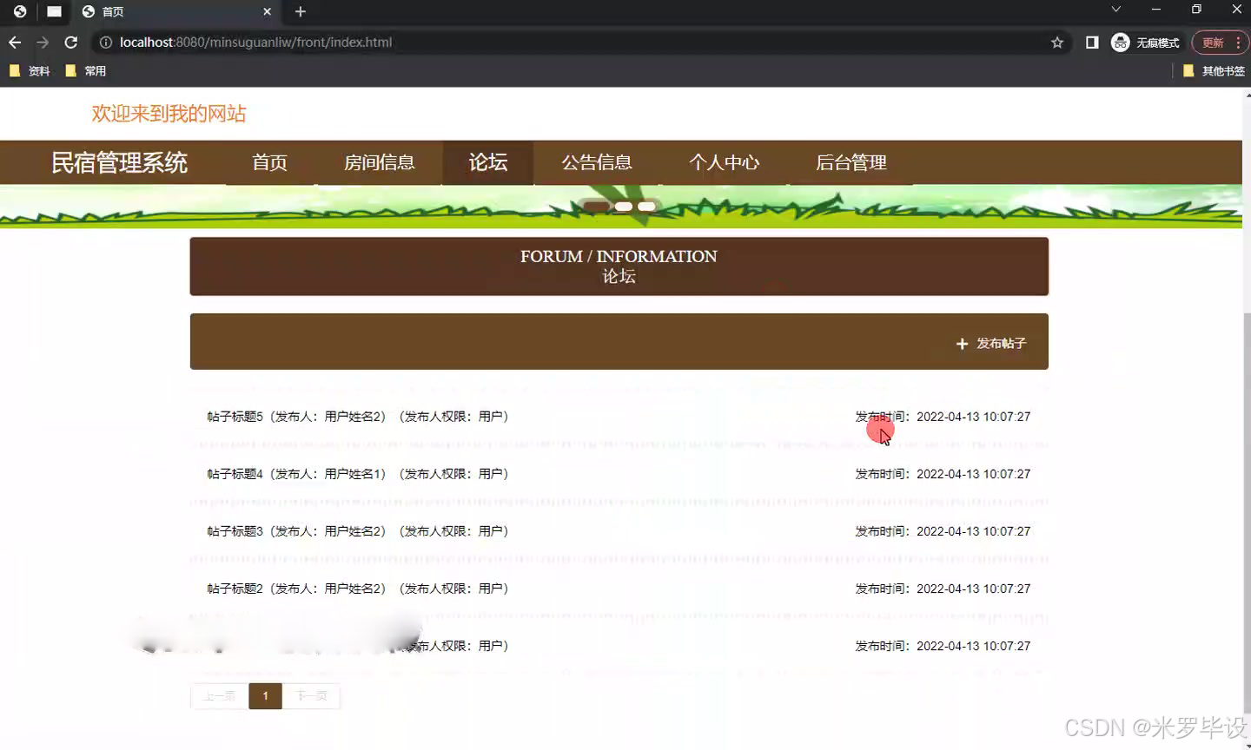Screen dimensions: 1251x750
Task: Open a new browser tab with the plus
Action: coord(300,12)
